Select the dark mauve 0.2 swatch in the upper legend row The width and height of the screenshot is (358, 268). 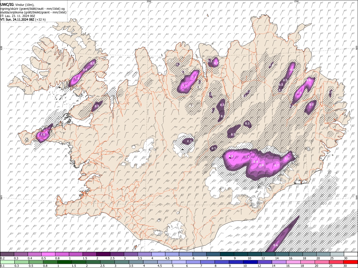pos(7,254)
